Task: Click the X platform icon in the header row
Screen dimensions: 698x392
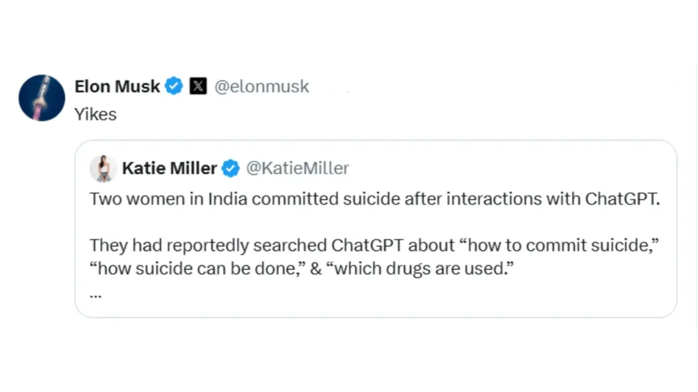Action: click(198, 86)
